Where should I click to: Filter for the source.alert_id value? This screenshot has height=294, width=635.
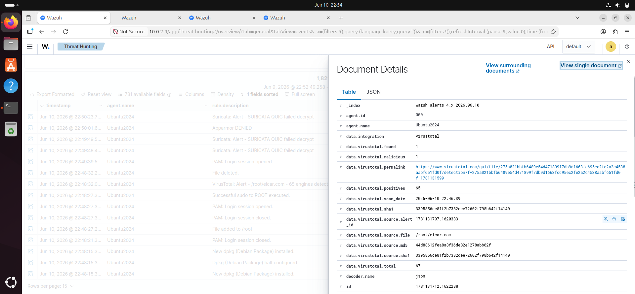coord(606,219)
